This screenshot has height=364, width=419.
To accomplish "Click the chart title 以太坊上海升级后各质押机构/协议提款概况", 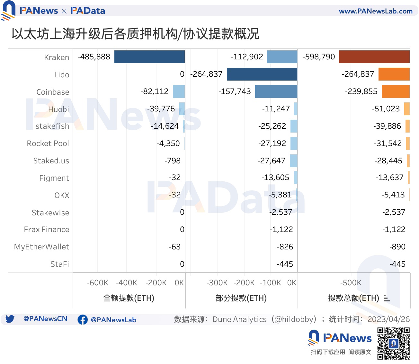I will pyautogui.click(x=135, y=34).
